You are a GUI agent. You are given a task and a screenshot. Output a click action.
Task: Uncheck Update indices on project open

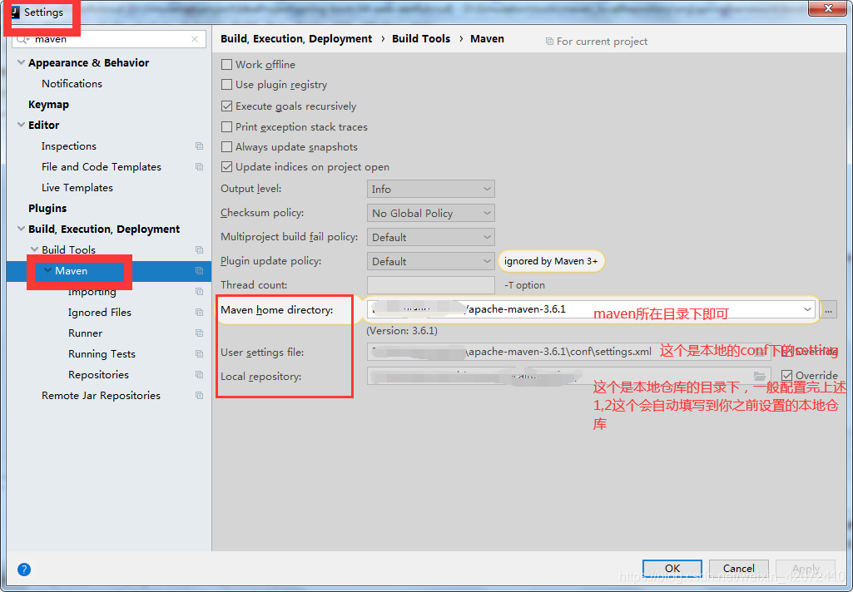click(x=227, y=167)
